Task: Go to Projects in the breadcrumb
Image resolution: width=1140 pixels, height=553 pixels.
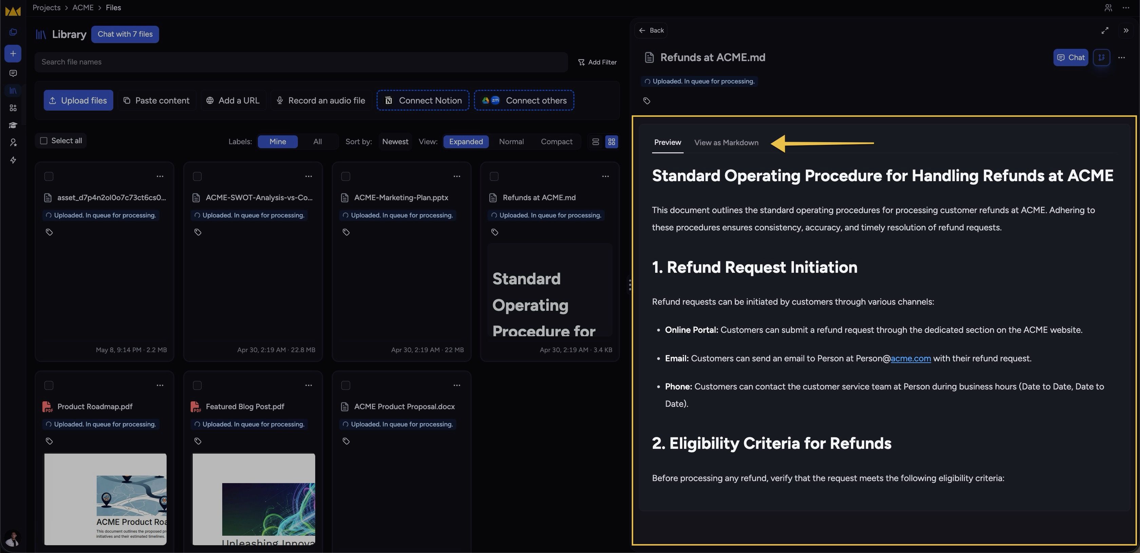Action: pyautogui.click(x=46, y=7)
